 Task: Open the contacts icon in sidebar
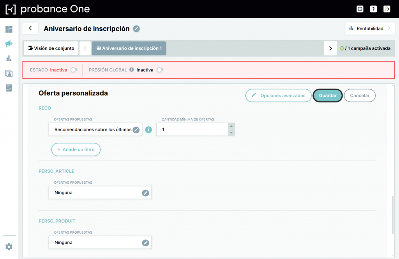pos(9,73)
